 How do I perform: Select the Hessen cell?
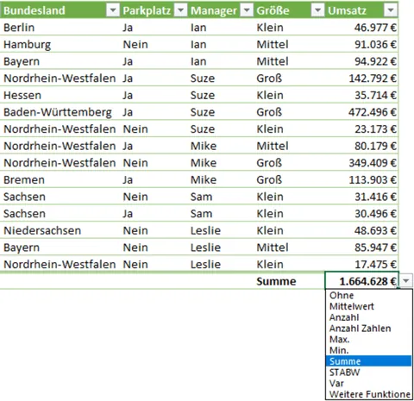[x=60, y=95]
